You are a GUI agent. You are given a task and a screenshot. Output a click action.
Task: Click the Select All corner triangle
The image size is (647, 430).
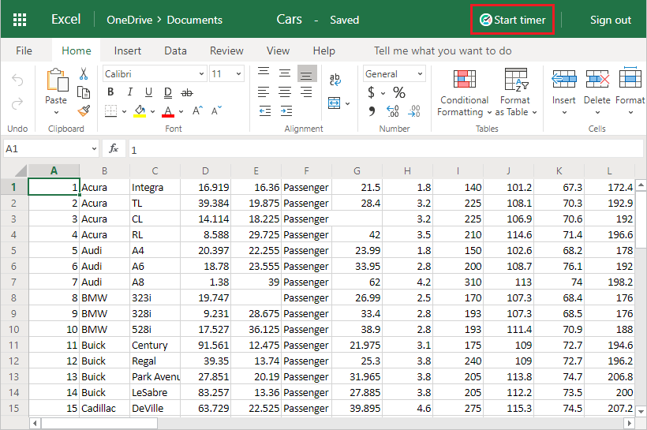point(21,171)
